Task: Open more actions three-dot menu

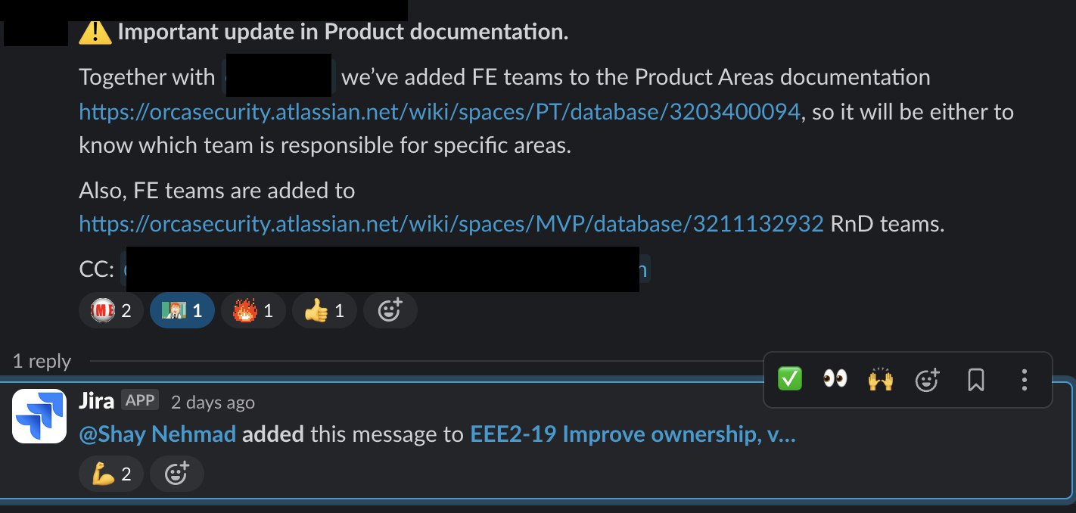Action: tap(1024, 379)
